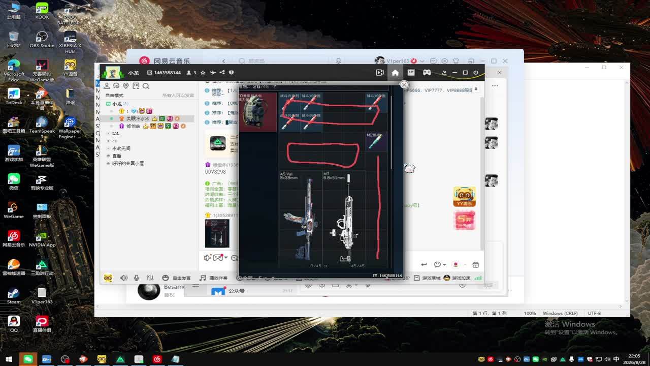650x366 pixels.
Task: Favorite the channel with the star icon
Action: (203, 73)
